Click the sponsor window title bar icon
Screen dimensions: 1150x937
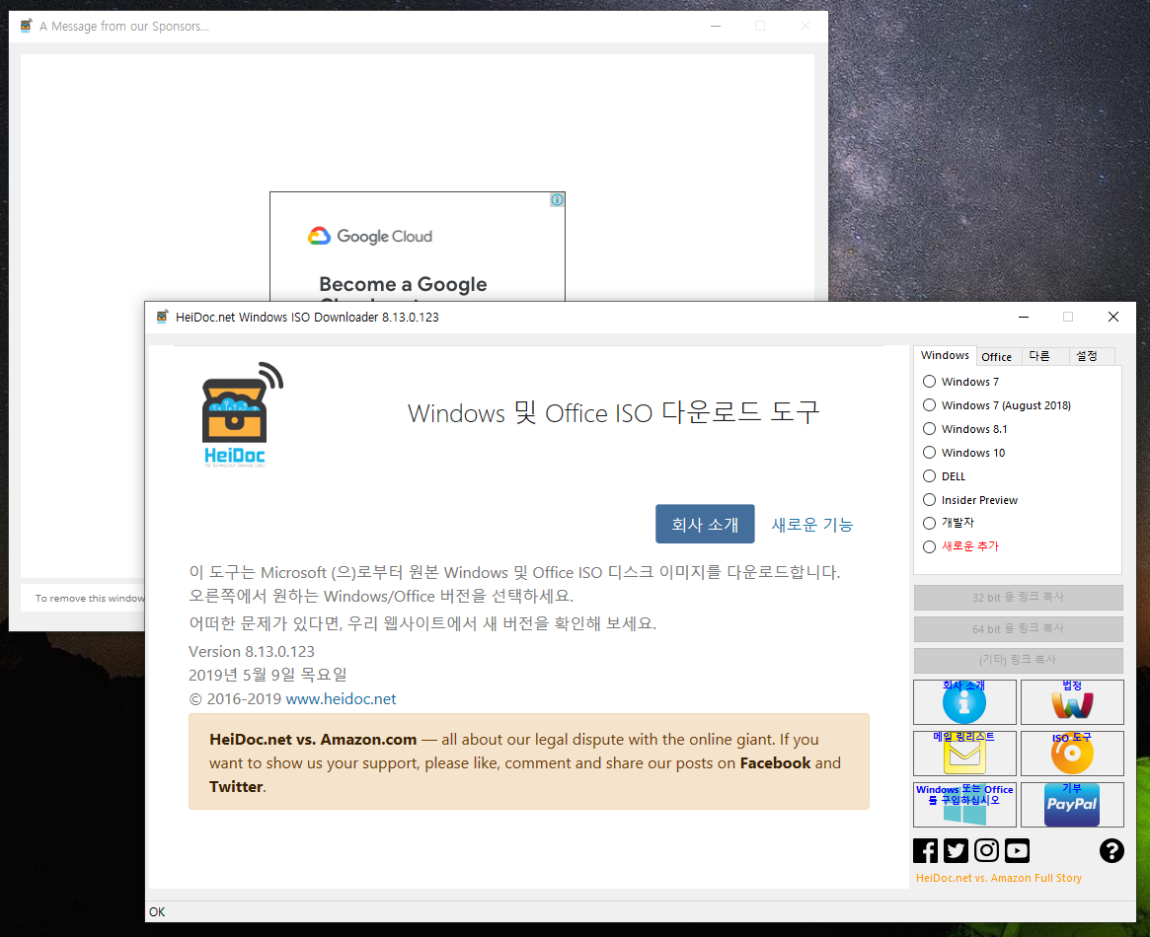27,26
